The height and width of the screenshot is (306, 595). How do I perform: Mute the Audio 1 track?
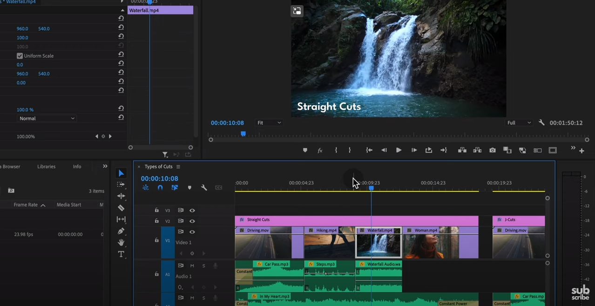(x=192, y=266)
